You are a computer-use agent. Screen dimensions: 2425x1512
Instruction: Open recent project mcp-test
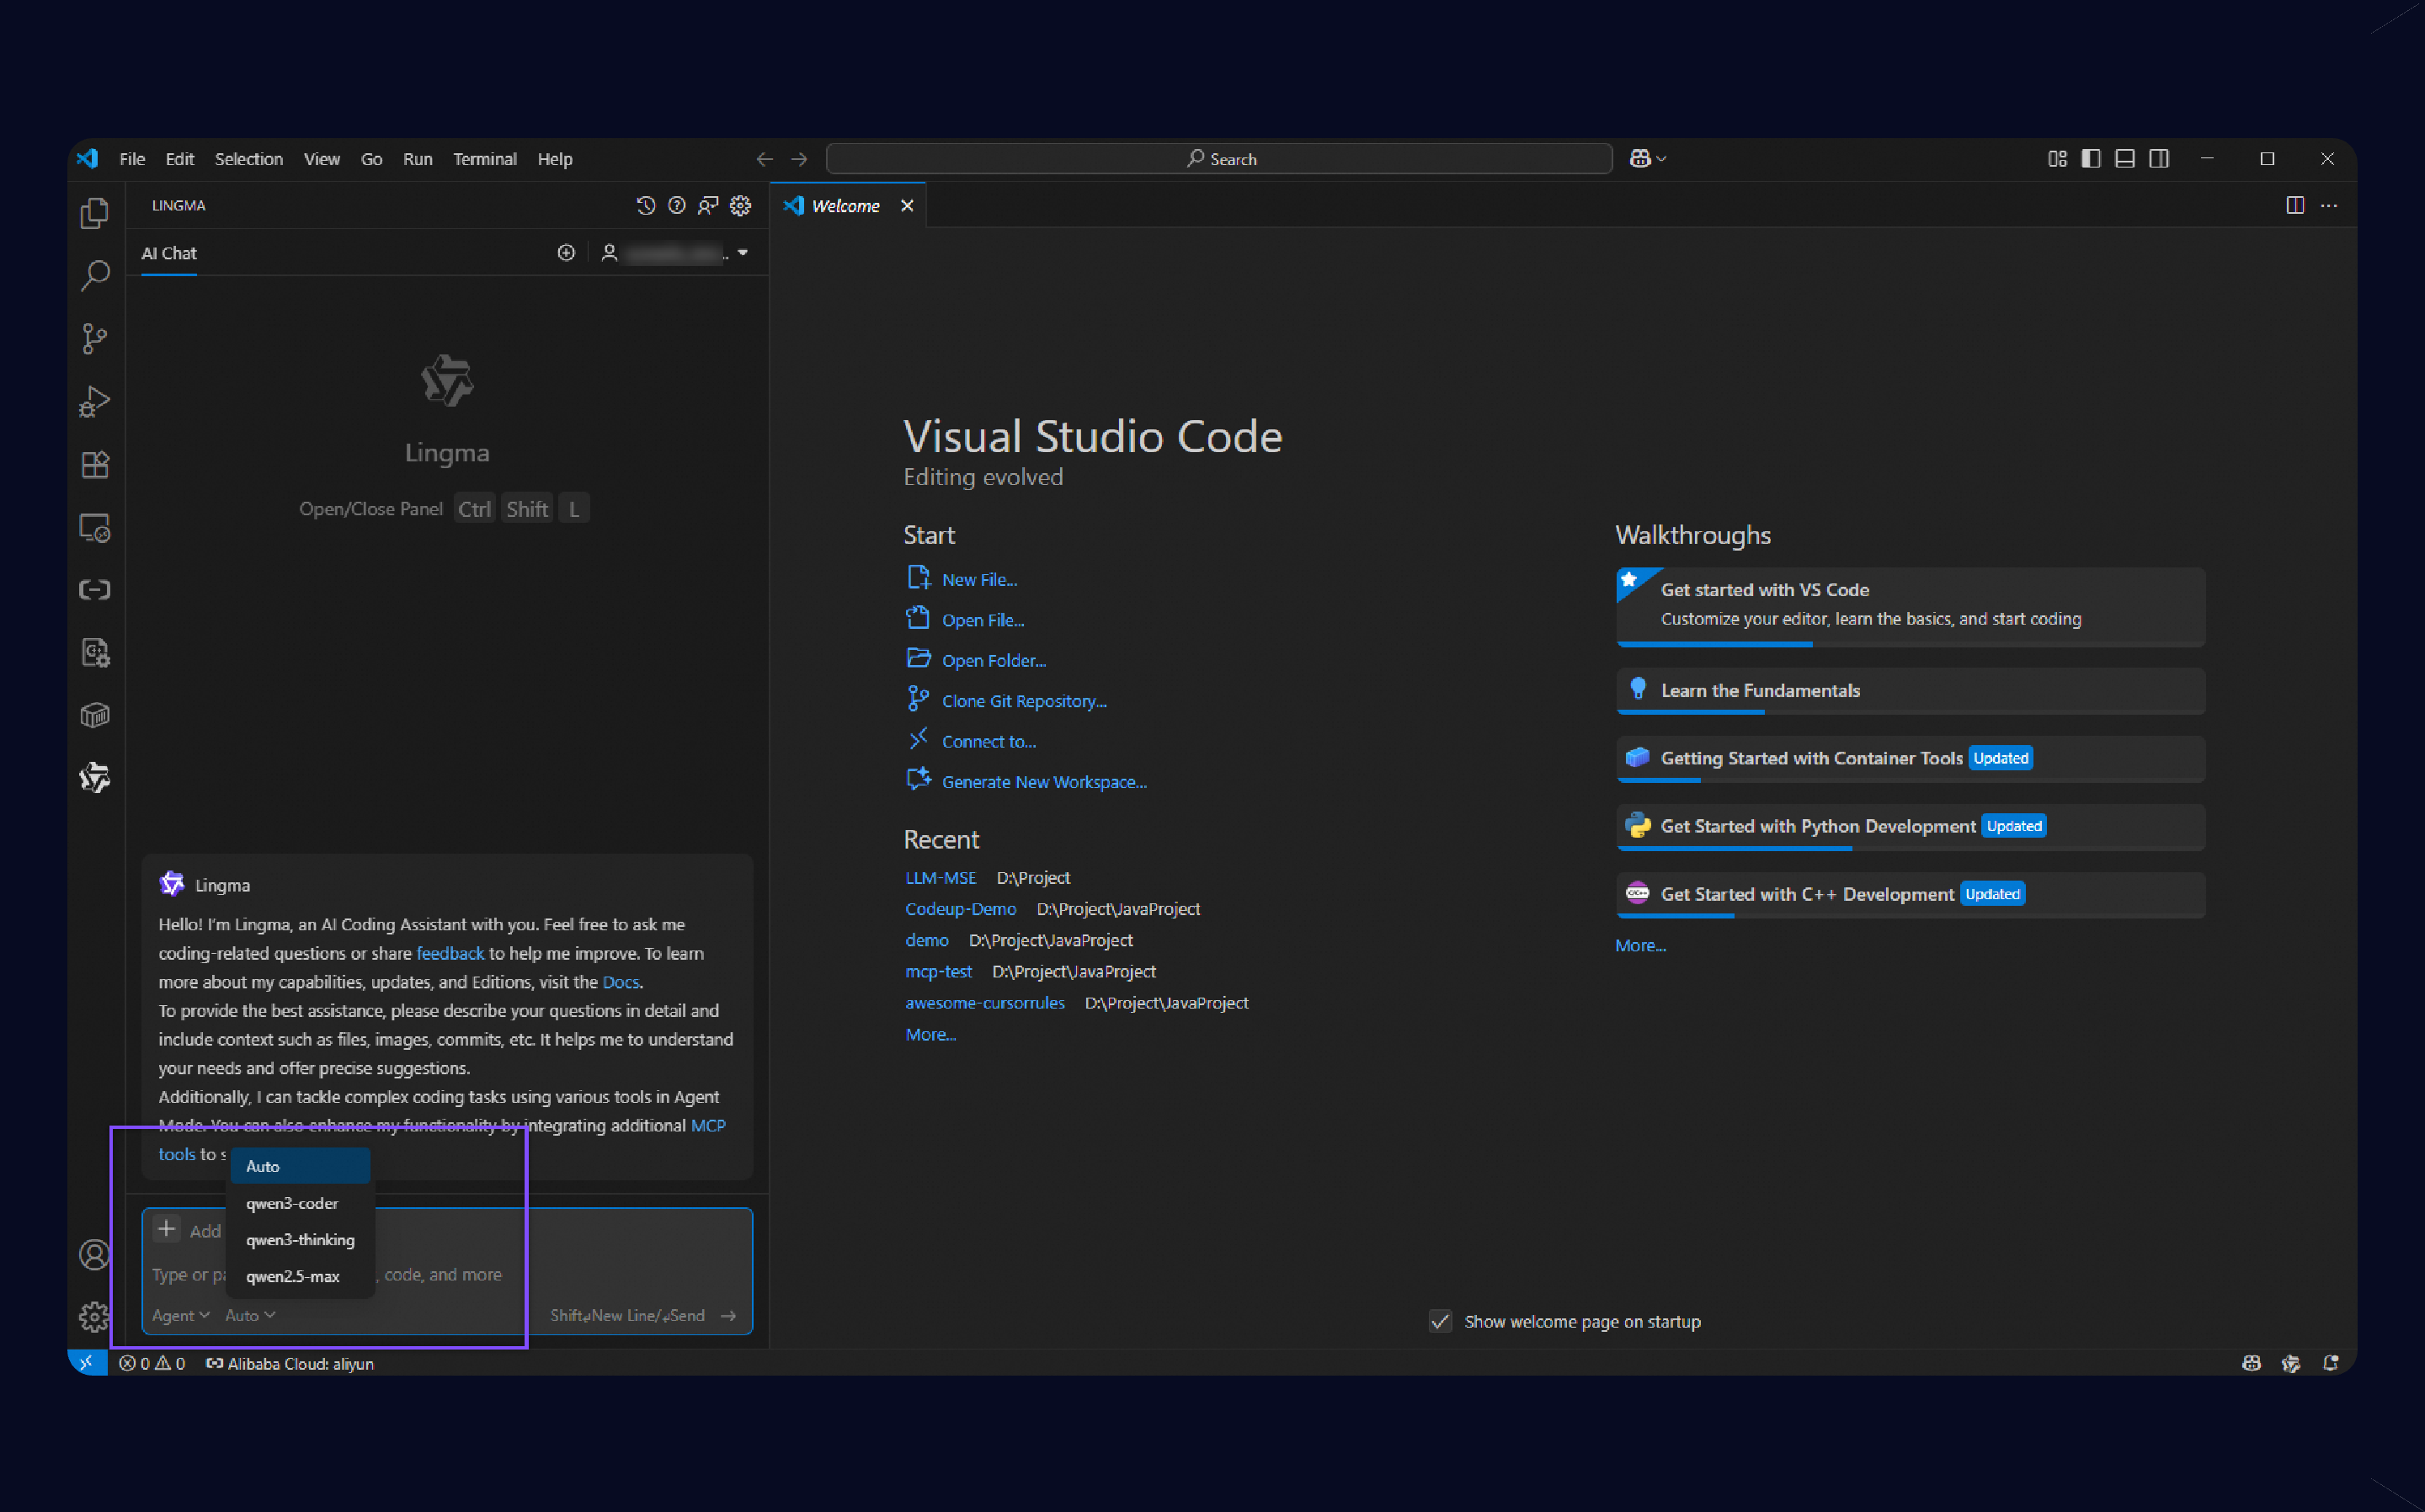[938, 971]
